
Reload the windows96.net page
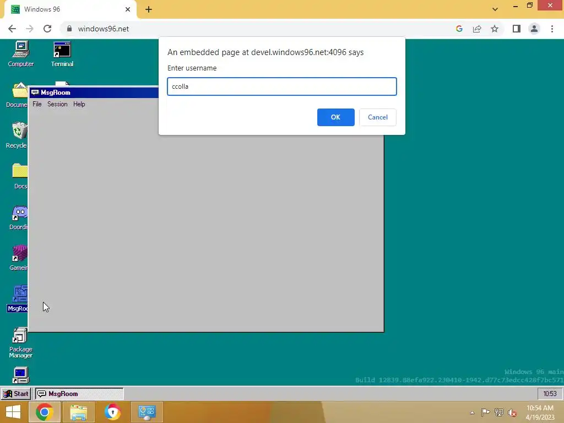pos(47,29)
